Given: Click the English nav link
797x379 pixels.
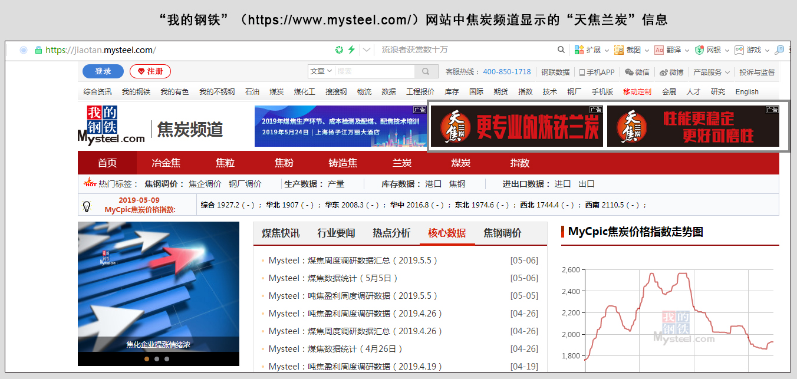Looking at the screenshot, I should (x=747, y=92).
